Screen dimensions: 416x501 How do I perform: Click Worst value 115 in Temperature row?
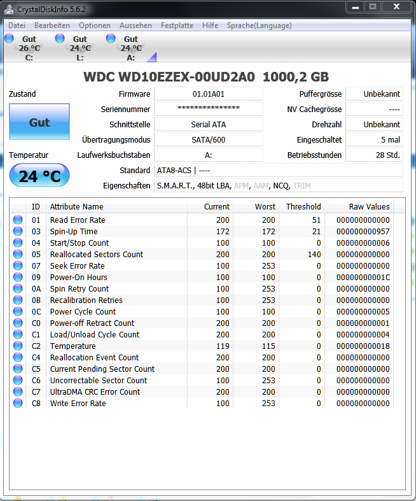pos(268,346)
